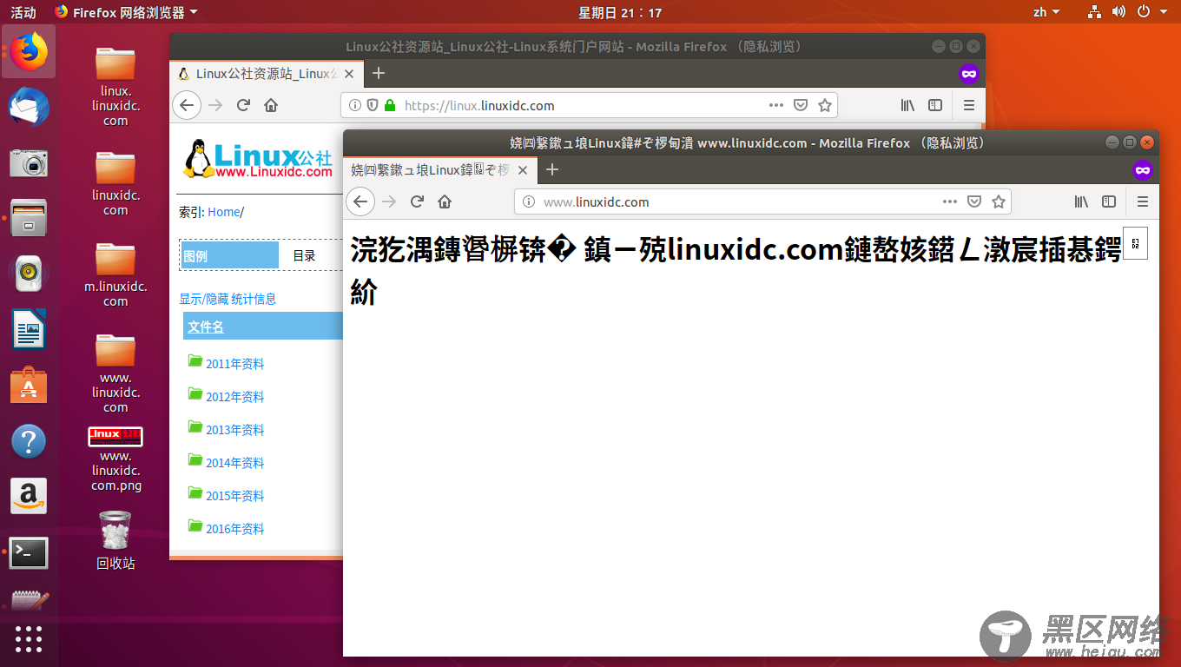
Task: Launch LibreOffice Writer from the dock
Action: point(29,330)
